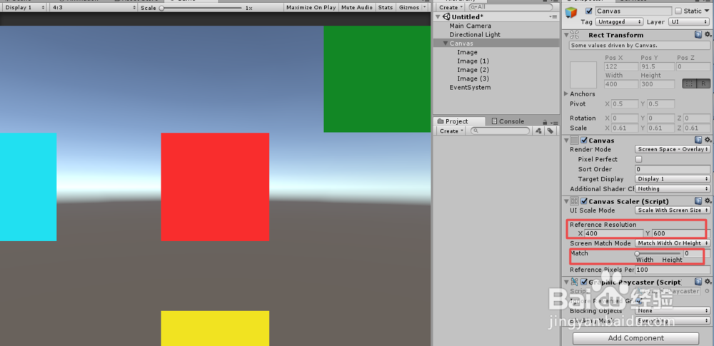Click the Unity scene icon beside Untitled
714x346 pixels.
[446, 17]
